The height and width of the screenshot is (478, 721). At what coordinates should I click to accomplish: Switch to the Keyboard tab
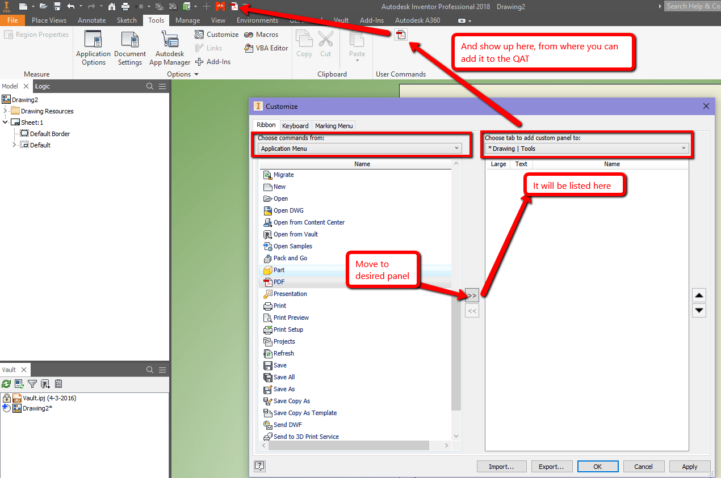pyautogui.click(x=295, y=125)
